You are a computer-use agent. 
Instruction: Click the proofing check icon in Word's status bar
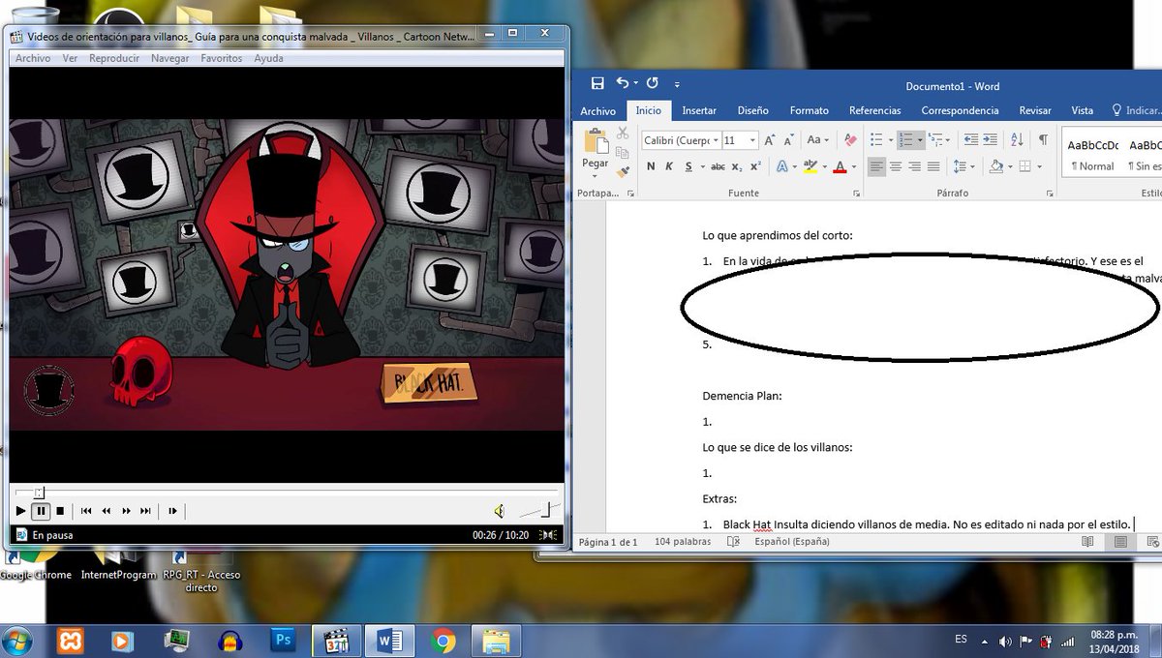733,542
